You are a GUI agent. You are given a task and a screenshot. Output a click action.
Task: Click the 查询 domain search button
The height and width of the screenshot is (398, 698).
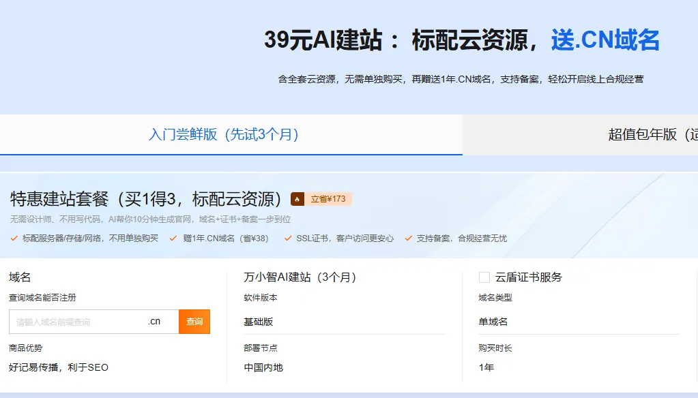point(194,321)
